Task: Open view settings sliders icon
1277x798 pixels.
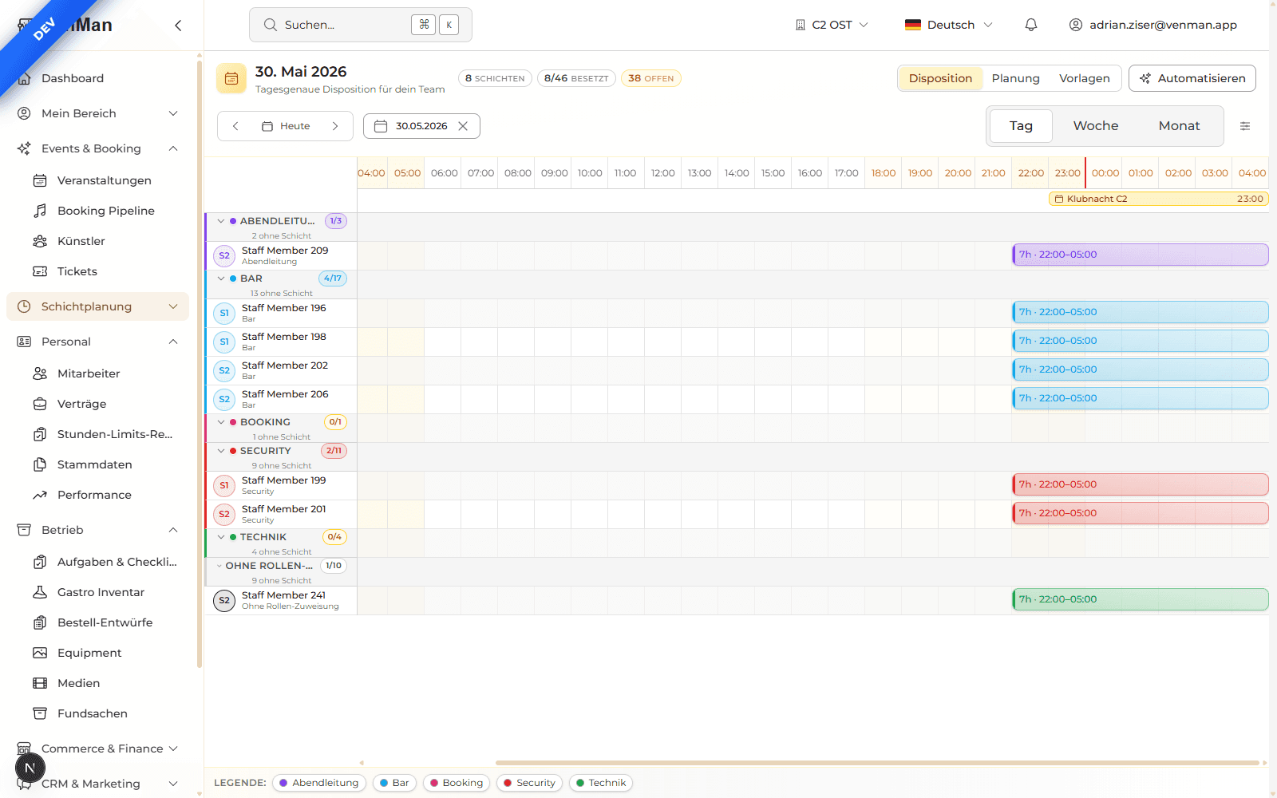Action: (x=1245, y=126)
